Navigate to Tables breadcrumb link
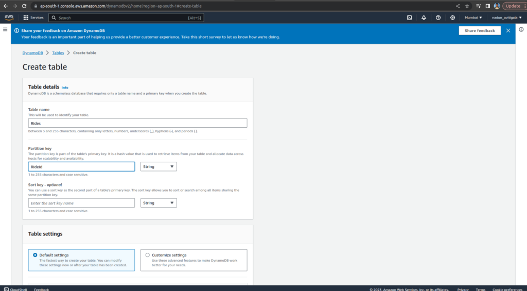This screenshot has width=527, height=291. click(58, 53)
